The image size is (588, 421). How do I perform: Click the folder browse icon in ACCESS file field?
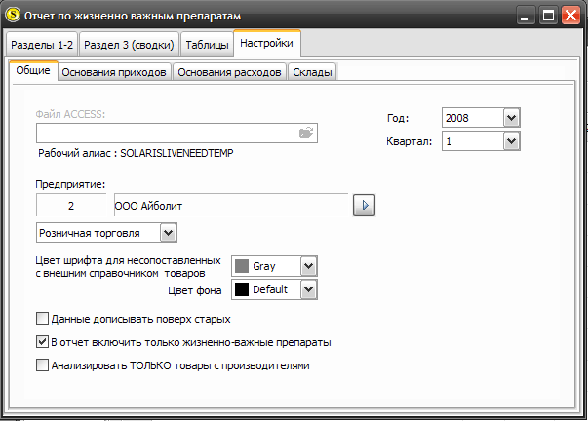(306, 133)
